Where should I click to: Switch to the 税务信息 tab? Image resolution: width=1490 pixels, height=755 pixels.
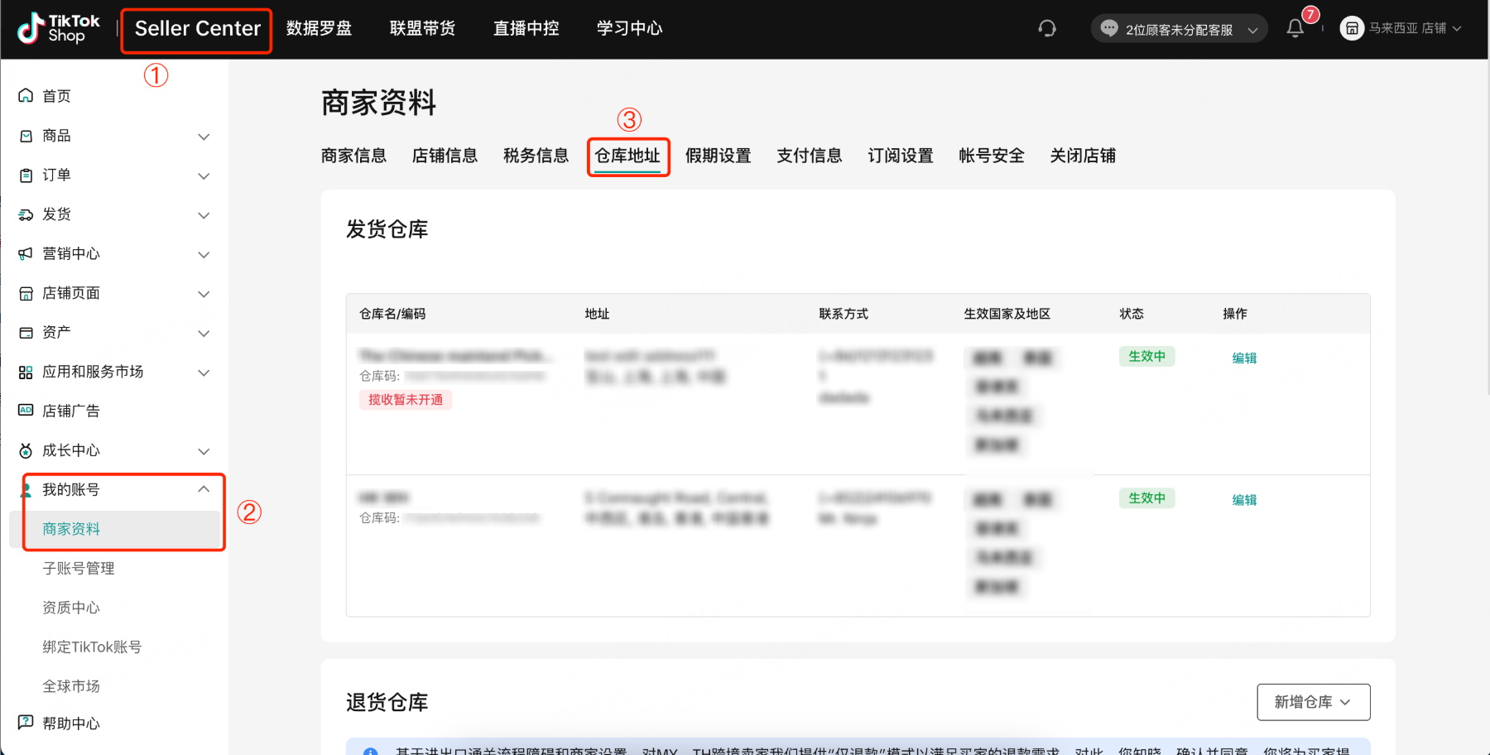[536, 156]
